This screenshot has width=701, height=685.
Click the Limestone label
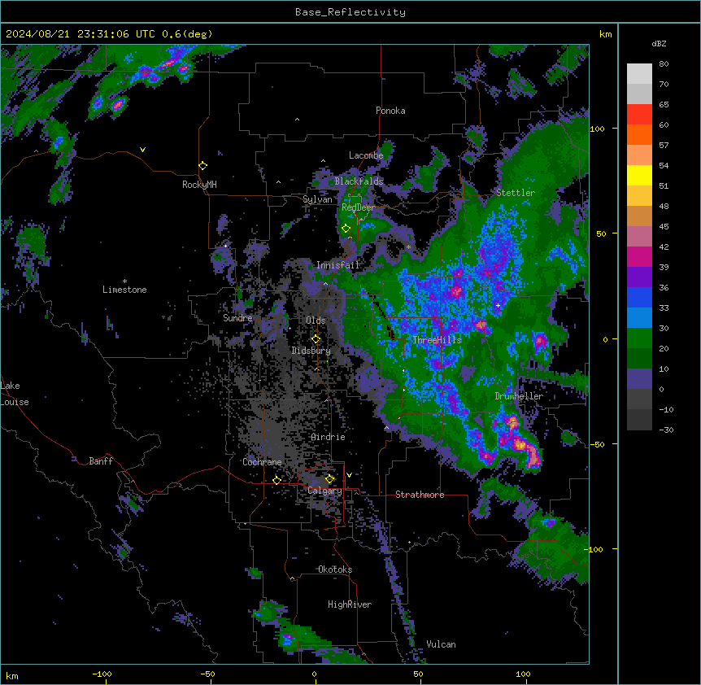[124, 290]
